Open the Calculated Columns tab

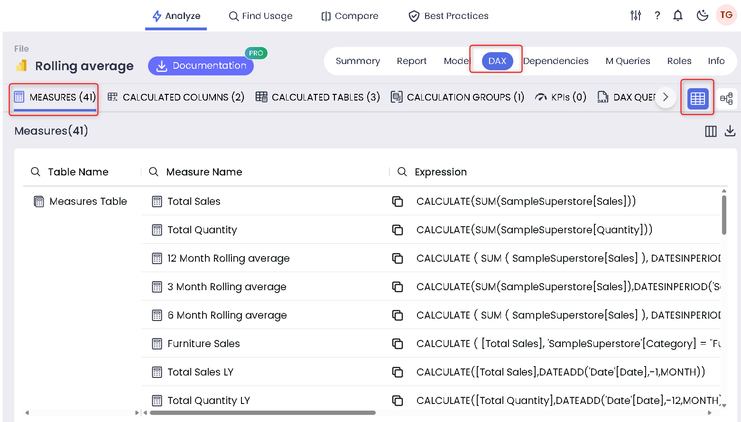point(176,97)
